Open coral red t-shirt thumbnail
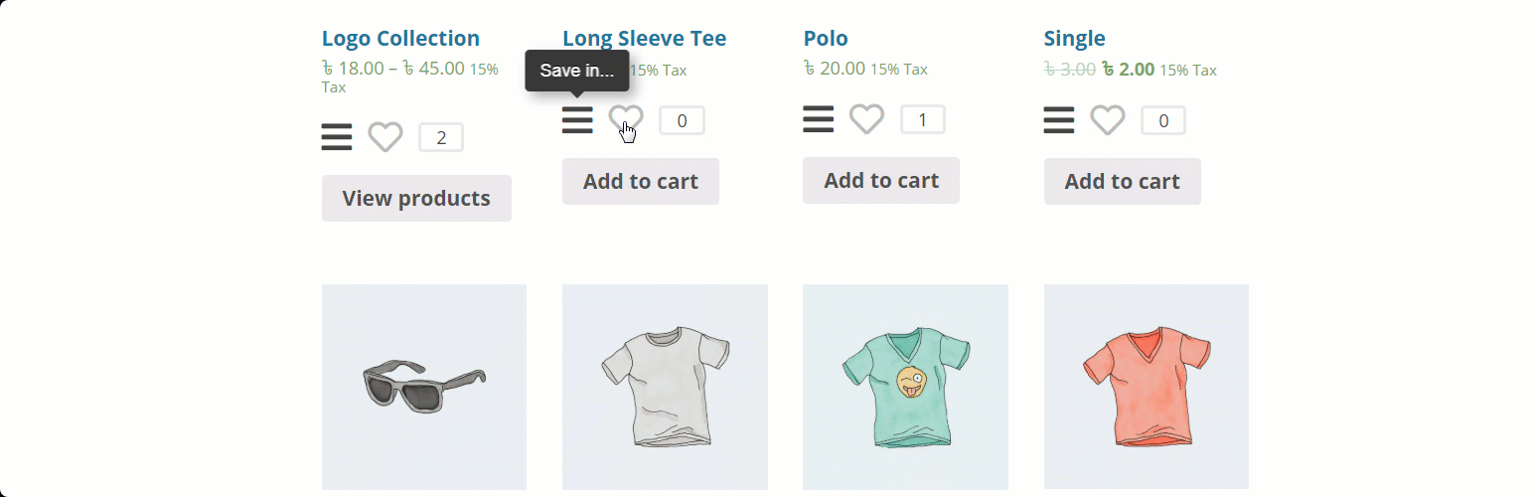 (x=1147, y=387)
